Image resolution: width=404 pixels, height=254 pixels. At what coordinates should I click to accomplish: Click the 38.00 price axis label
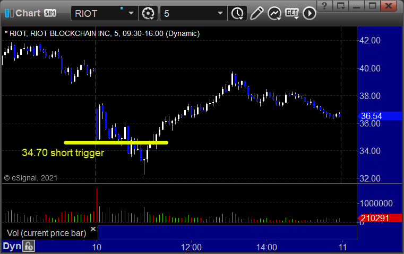click(370, 96)
